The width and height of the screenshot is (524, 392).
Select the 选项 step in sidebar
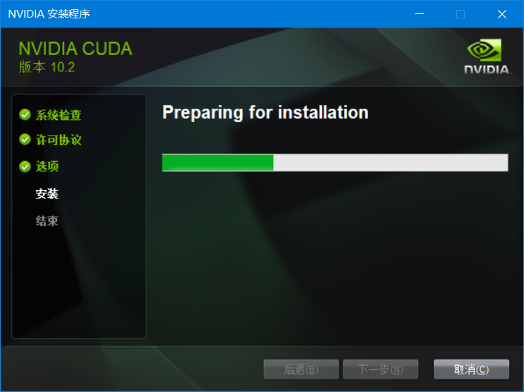coord(47,166)
